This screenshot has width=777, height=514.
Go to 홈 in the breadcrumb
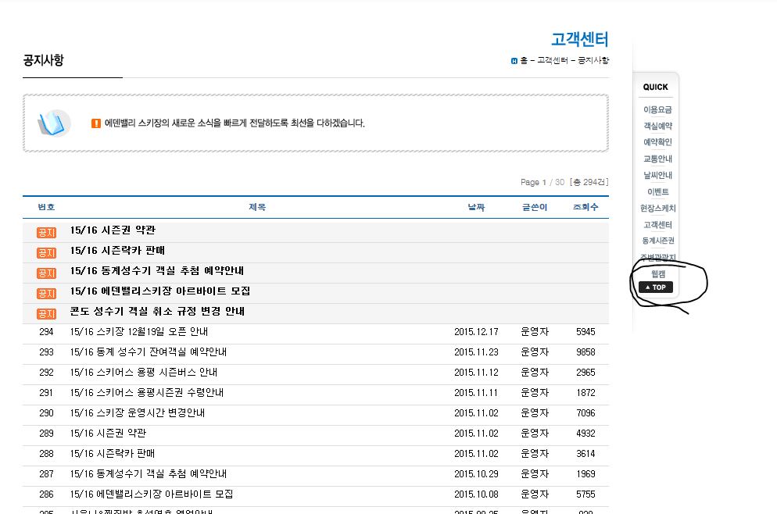pos(524,60)
